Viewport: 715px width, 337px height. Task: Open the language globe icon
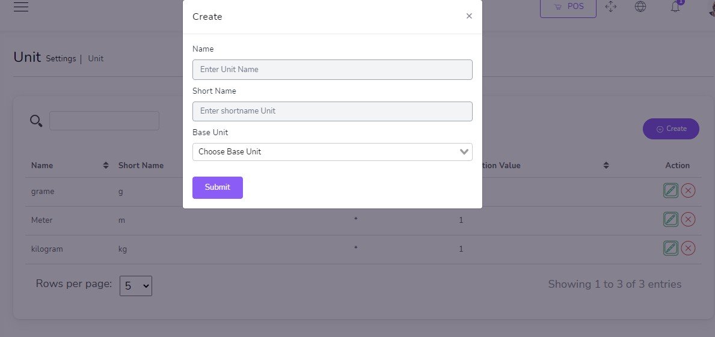click(640, 7)
